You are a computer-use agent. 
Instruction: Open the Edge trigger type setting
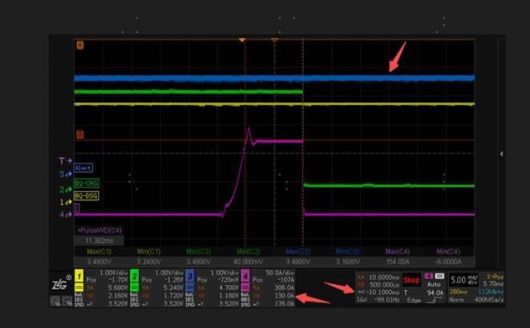[414, 300]
